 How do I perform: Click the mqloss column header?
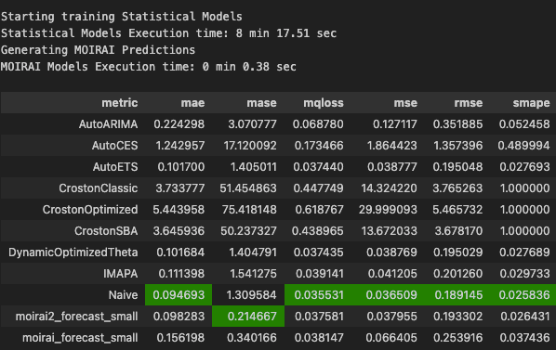click(x=324, y=103)
